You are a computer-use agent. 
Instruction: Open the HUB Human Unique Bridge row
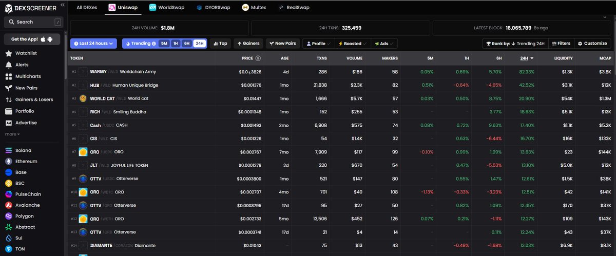pyautogui.click(x=341, y=85)
